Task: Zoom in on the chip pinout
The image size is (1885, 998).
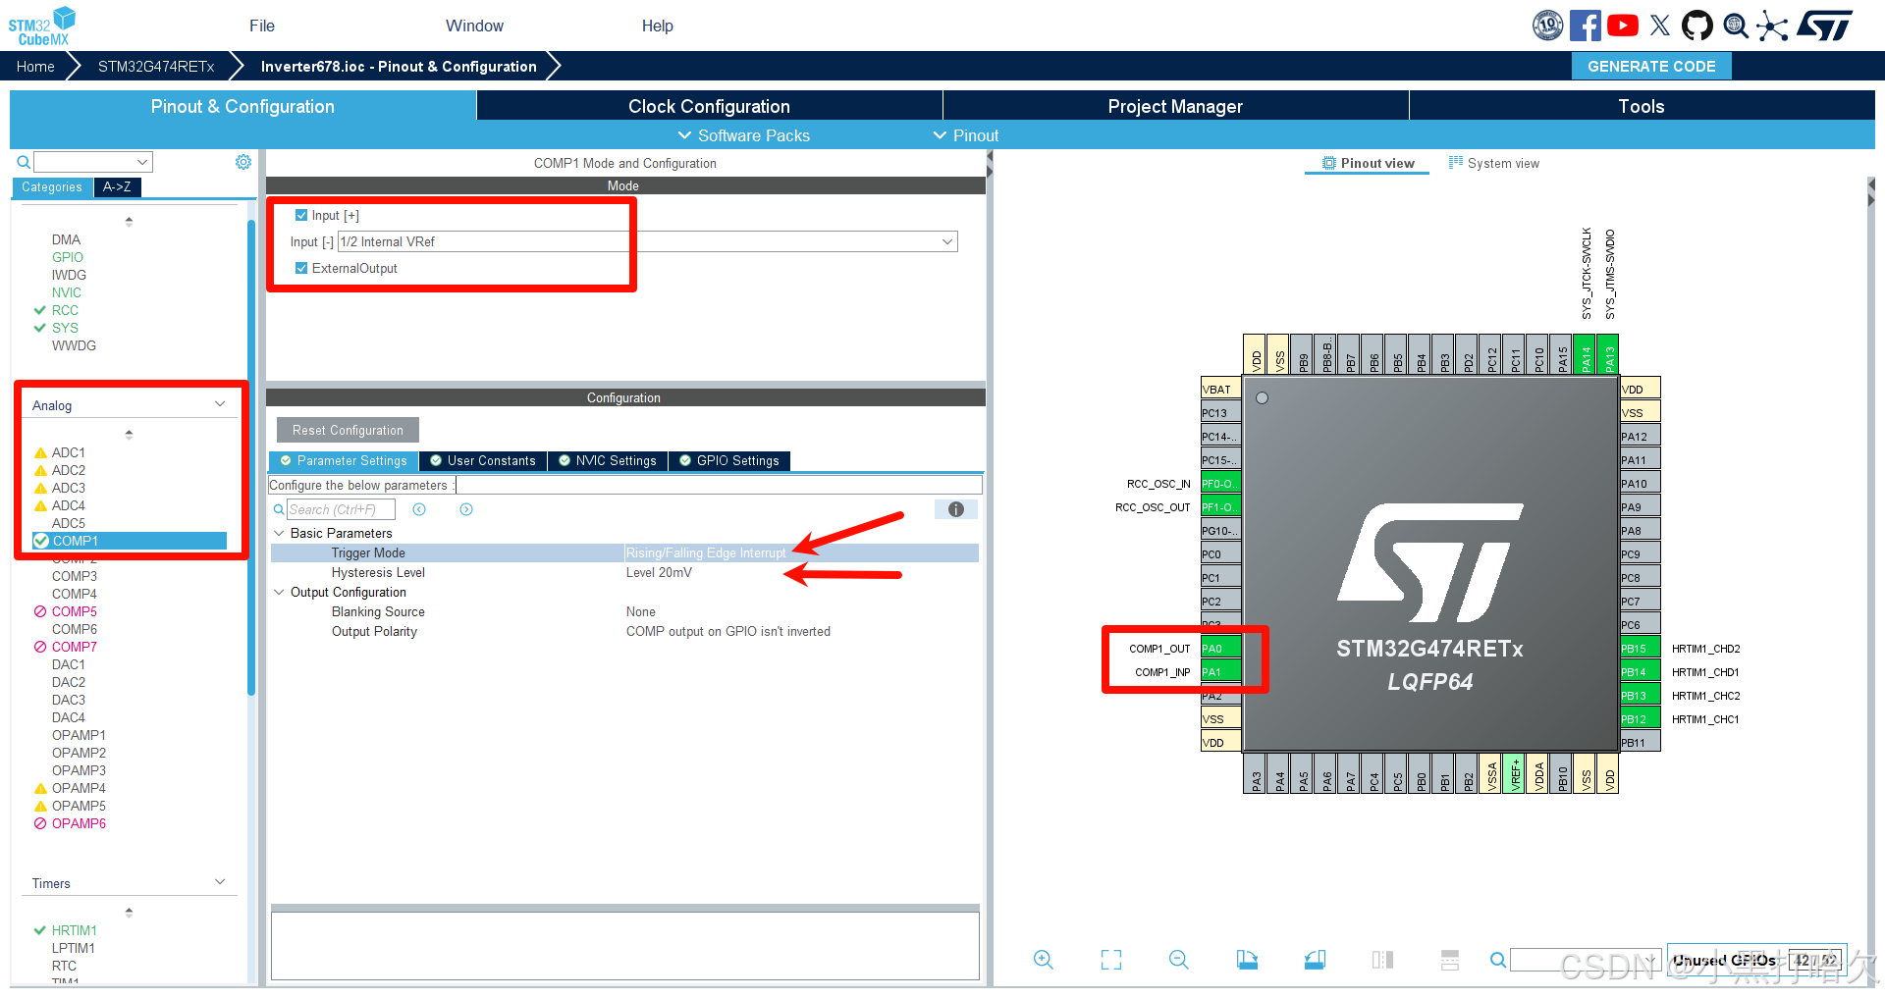Action: [1044, 960]
